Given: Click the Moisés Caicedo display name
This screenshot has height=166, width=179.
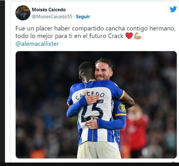Looking at the screenshot, I should point(49,10).
